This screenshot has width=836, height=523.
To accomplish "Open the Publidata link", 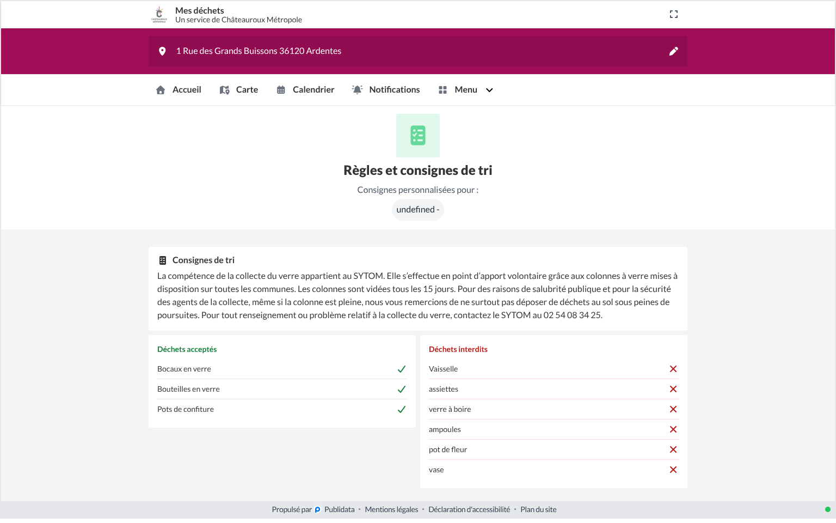I will (339, 510).
